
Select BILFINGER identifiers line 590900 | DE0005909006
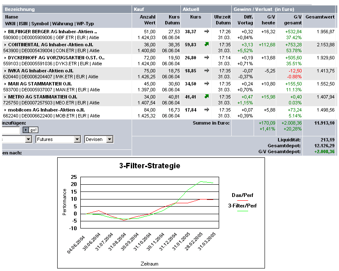tap(51, 37)
